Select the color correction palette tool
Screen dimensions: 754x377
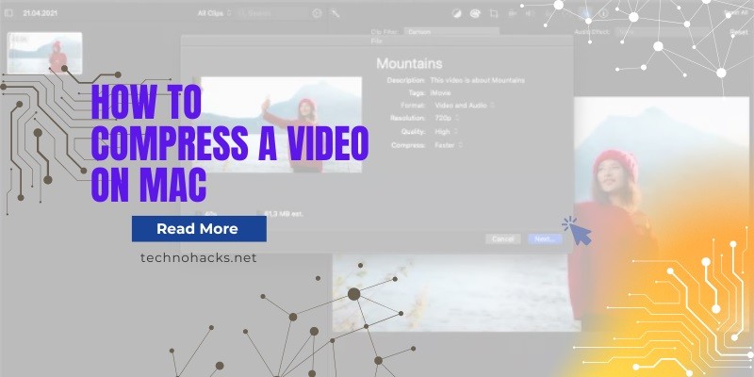pyautogui.click(x=475, y=13)
